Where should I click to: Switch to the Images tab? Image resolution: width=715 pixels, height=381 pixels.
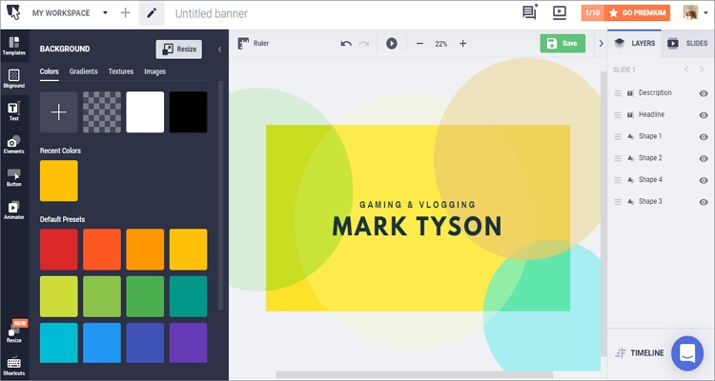coord(155,71)
